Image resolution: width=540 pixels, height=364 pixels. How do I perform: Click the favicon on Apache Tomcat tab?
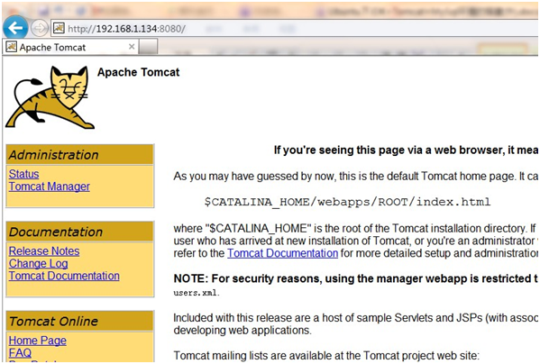(x=11, y=47)
